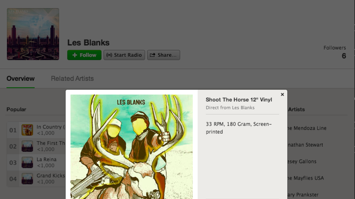The height and width of the screenshot is (199, 355).
Task: Click the In Country track album thumbnail
Action: [x=27, y=130]
